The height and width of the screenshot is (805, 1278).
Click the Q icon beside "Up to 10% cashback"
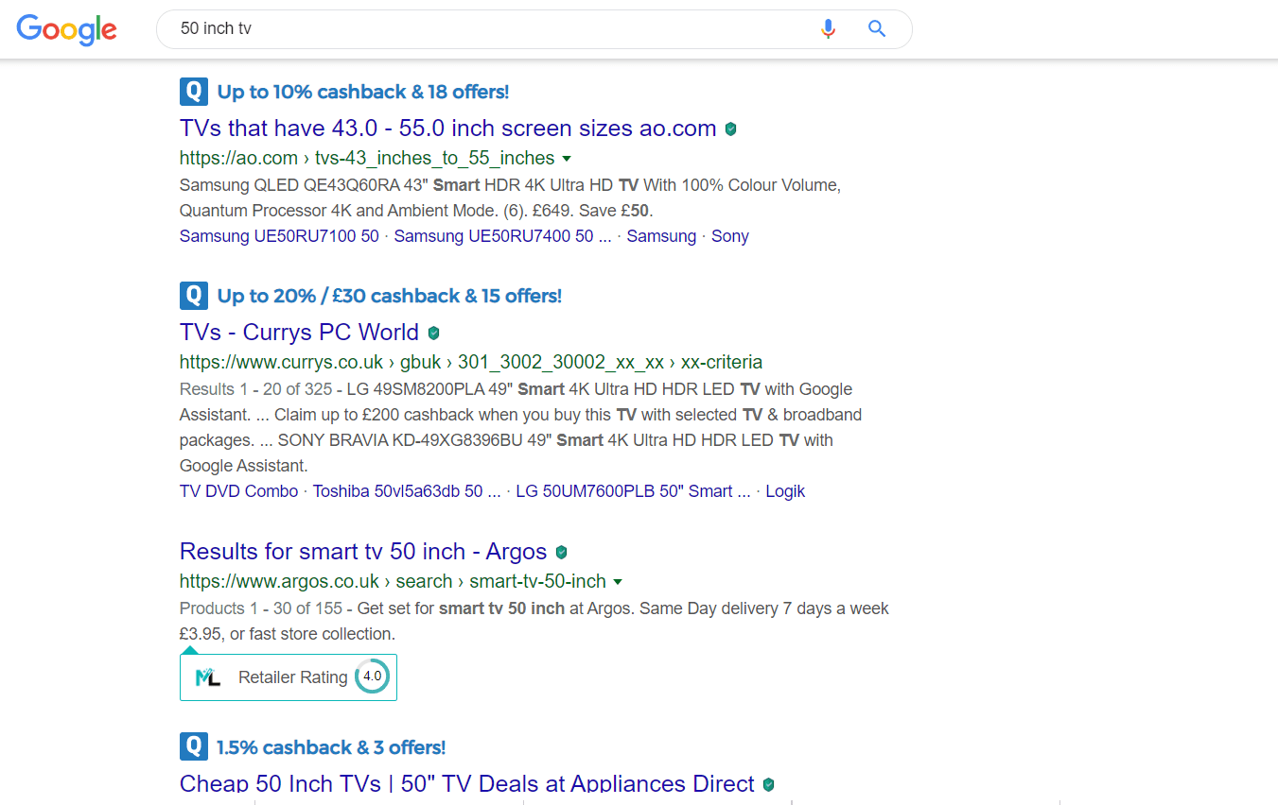click(x=193, y=92)
